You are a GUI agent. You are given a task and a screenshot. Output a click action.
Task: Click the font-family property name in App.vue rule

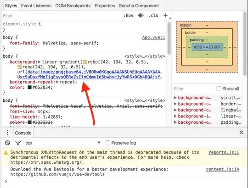pos(24,43)
